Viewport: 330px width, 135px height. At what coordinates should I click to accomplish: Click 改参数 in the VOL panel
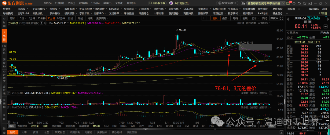tap(244, 93)
